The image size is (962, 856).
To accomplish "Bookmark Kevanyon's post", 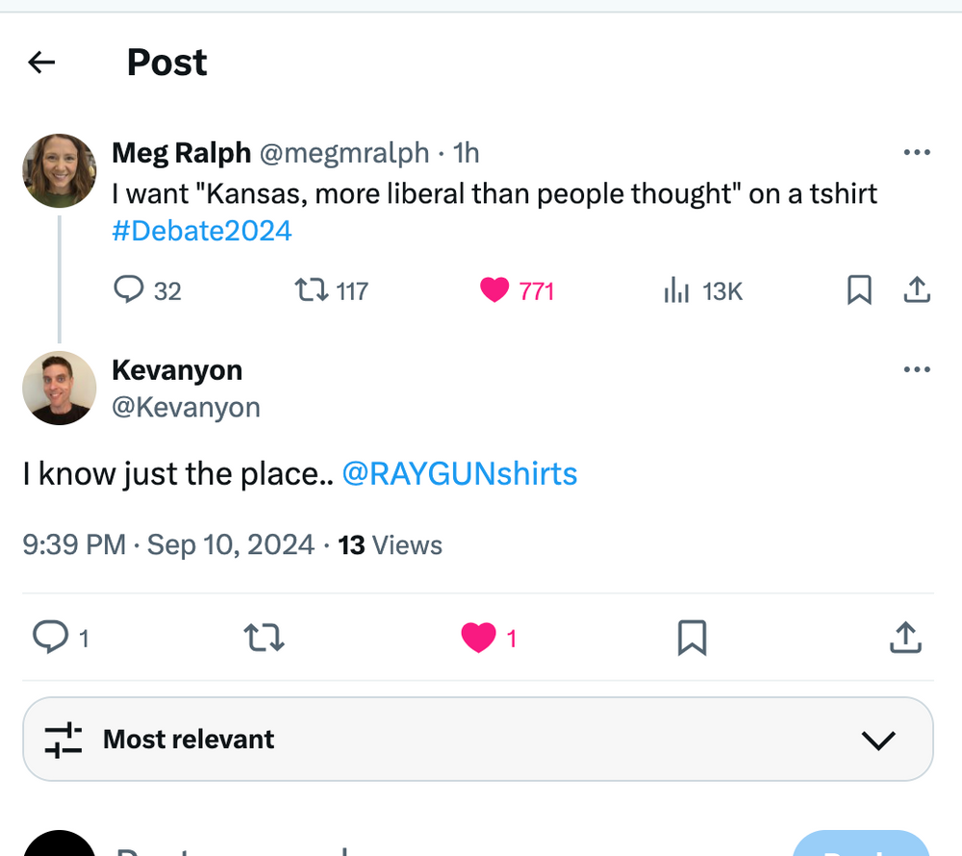I will 692,636.
